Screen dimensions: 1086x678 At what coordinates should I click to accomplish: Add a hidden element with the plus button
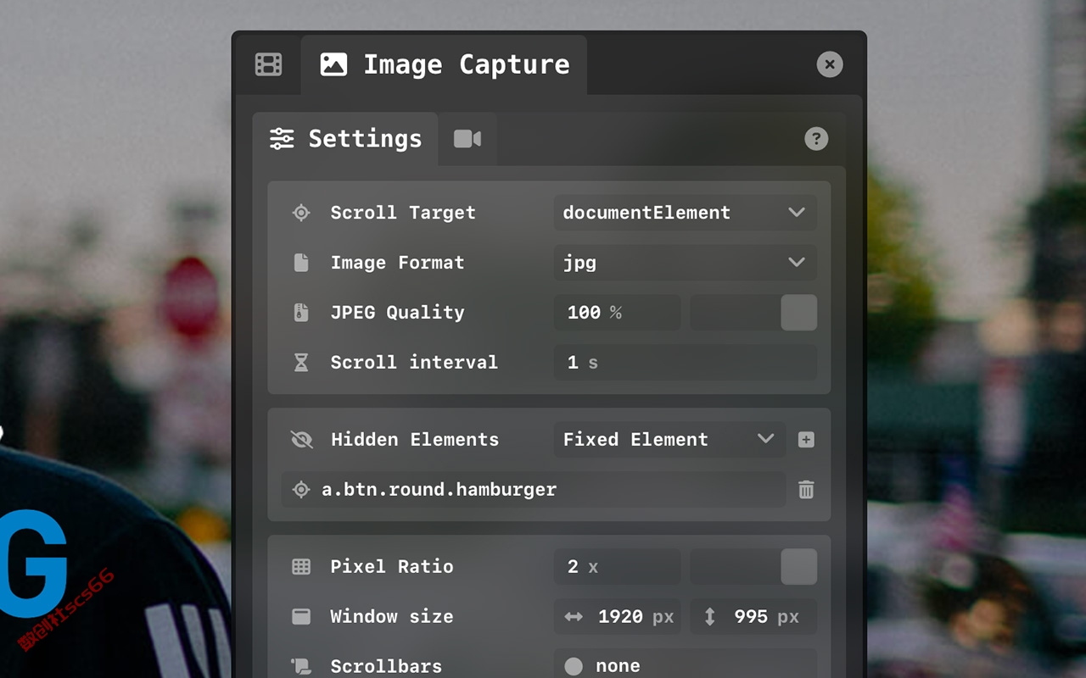coord(806,440)
